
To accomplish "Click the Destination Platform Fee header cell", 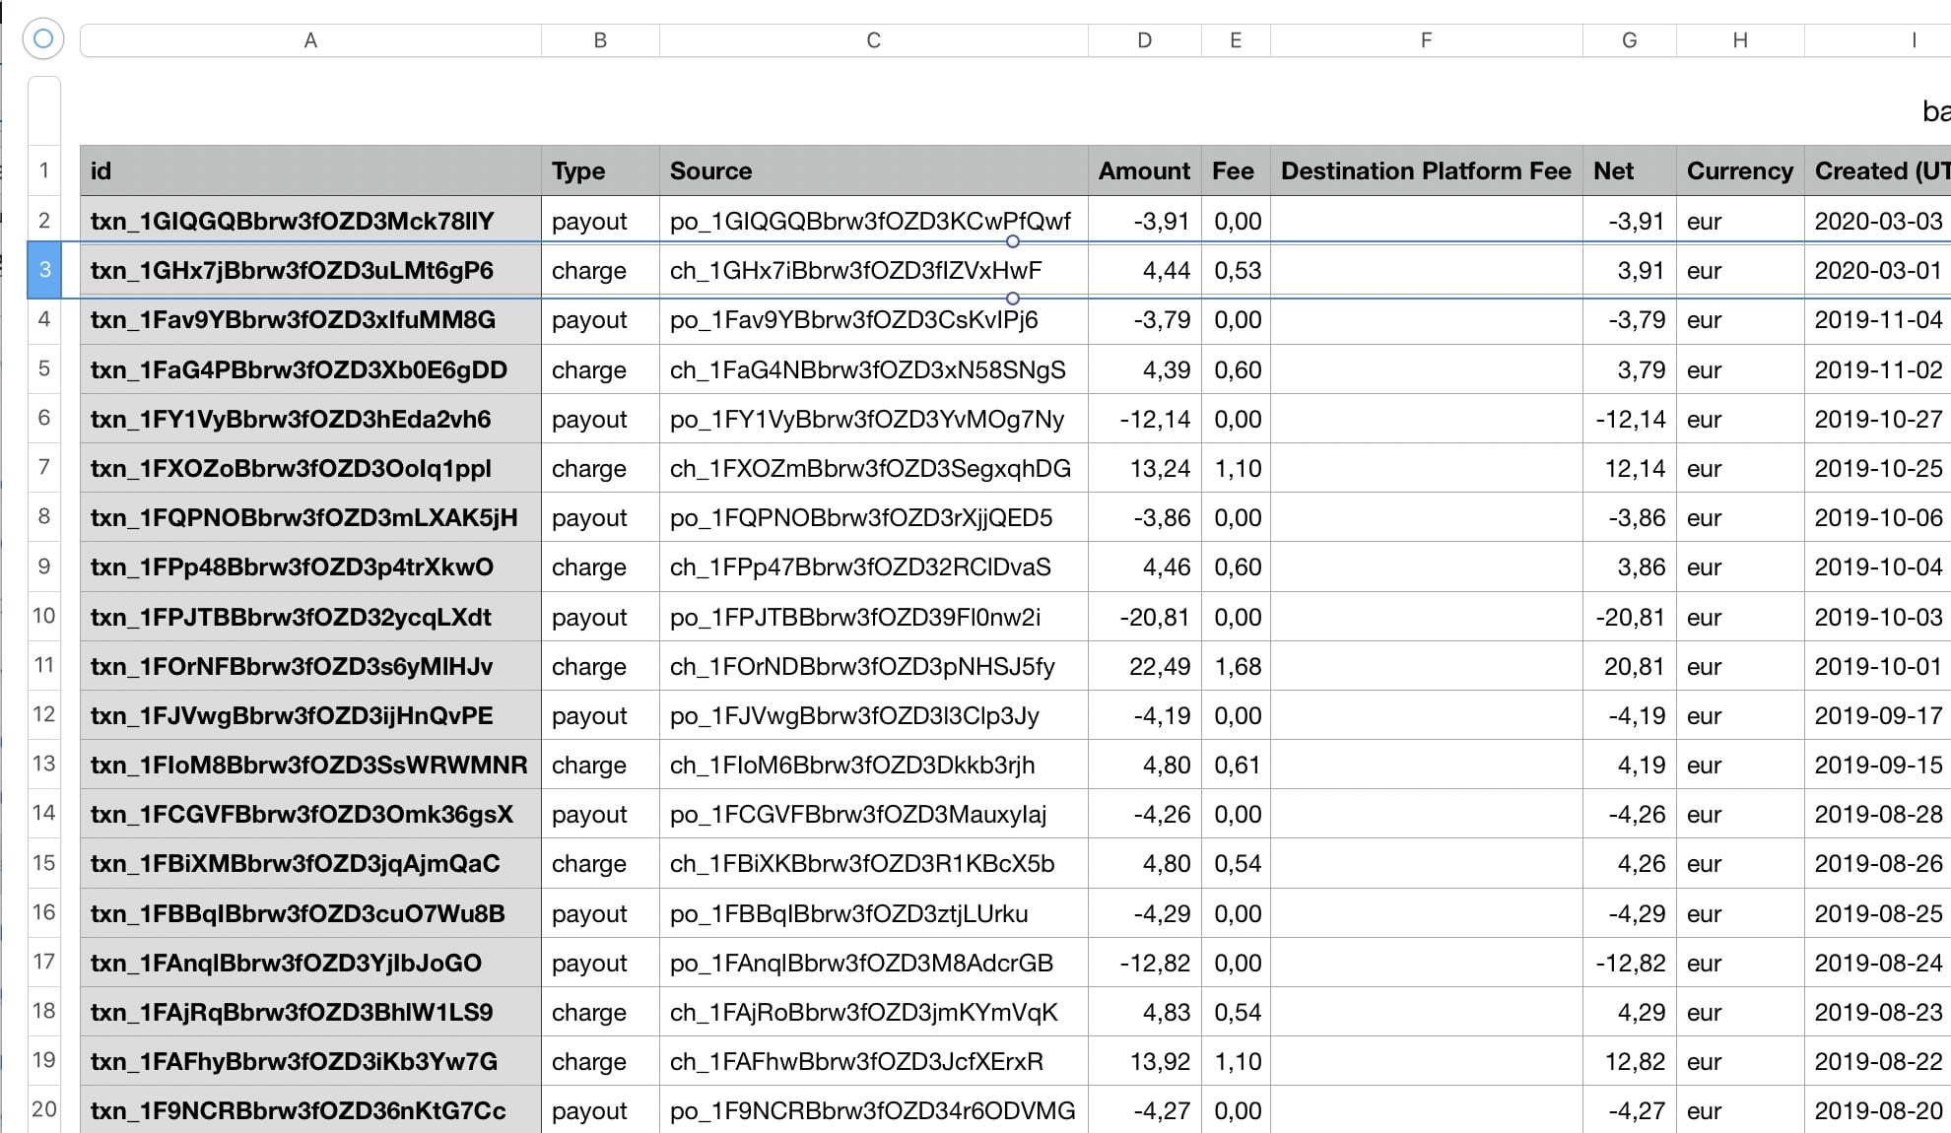I will pyautogui.click(x=1426, y=171).
